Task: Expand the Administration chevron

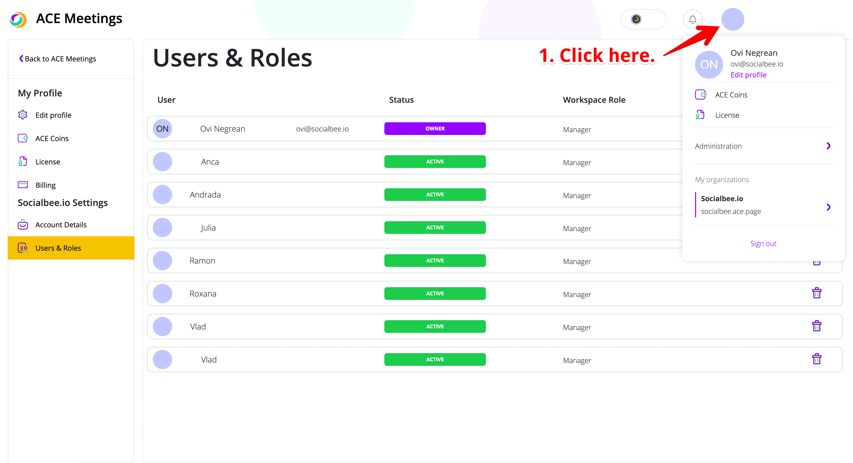Action: [828, 146]
